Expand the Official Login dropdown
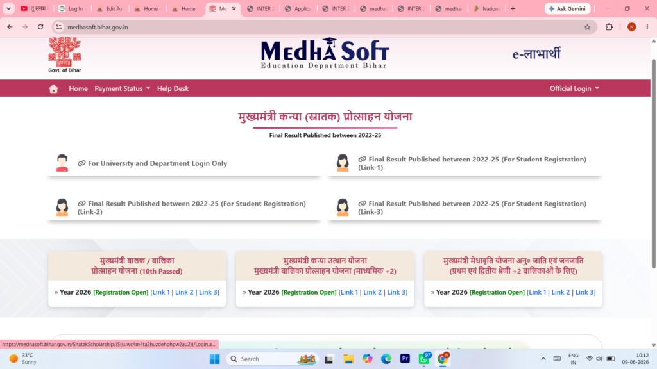Screen dimensions: 657x369 click(x=574, y=88)
